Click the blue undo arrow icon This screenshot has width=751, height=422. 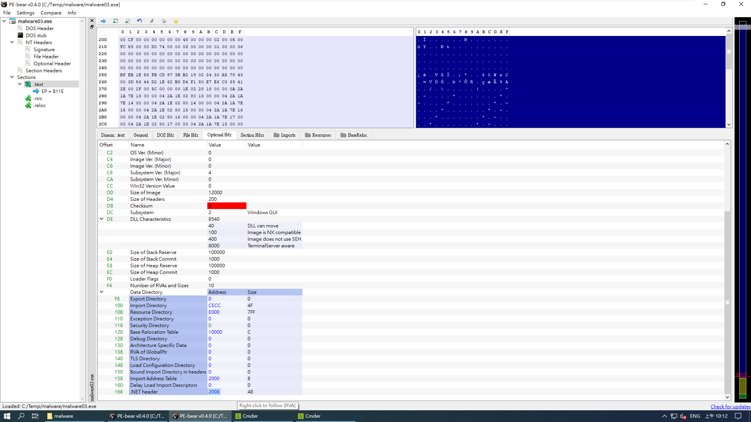coord(140,21)
